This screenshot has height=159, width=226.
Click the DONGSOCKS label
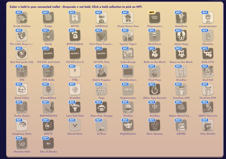click(x=48, y=116)
